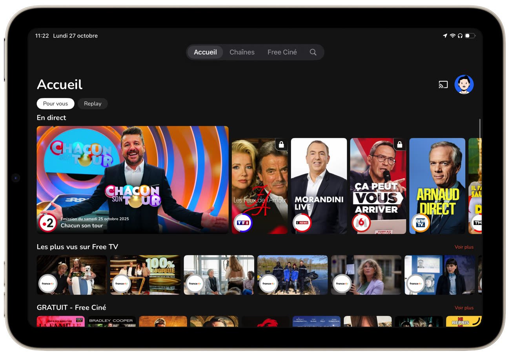This screenshot has width=510, height=356.
Task: Open the search magnifier icon
Action: click(x=313, y=52)
